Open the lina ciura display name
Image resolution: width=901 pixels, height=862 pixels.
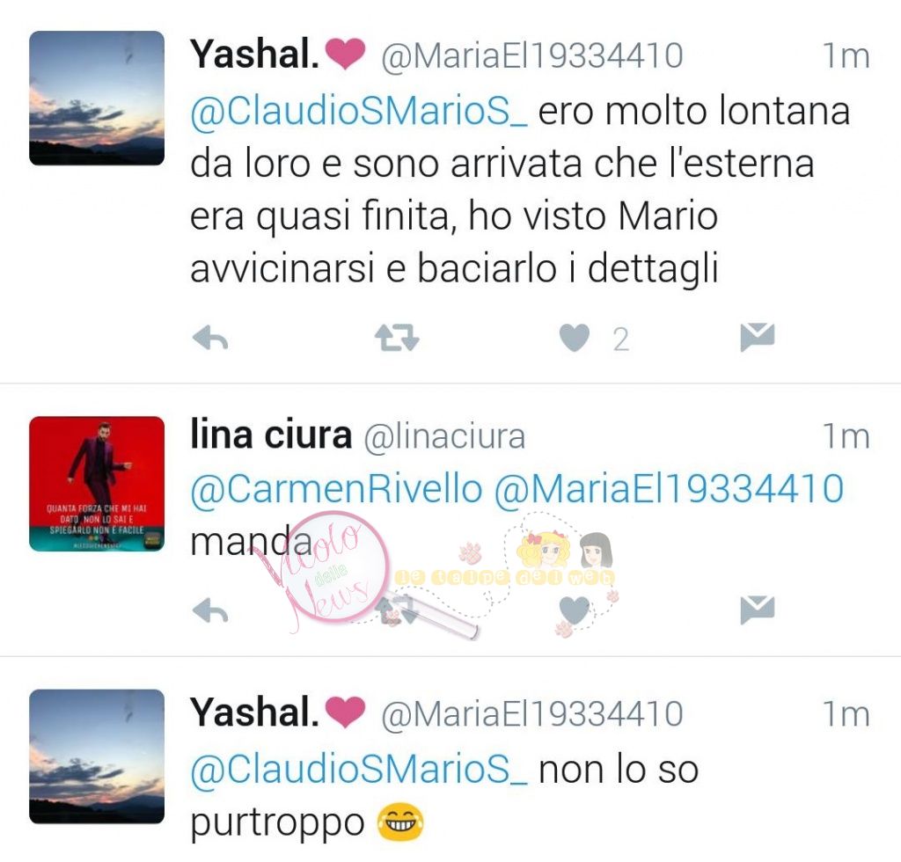tap(271, 435)
